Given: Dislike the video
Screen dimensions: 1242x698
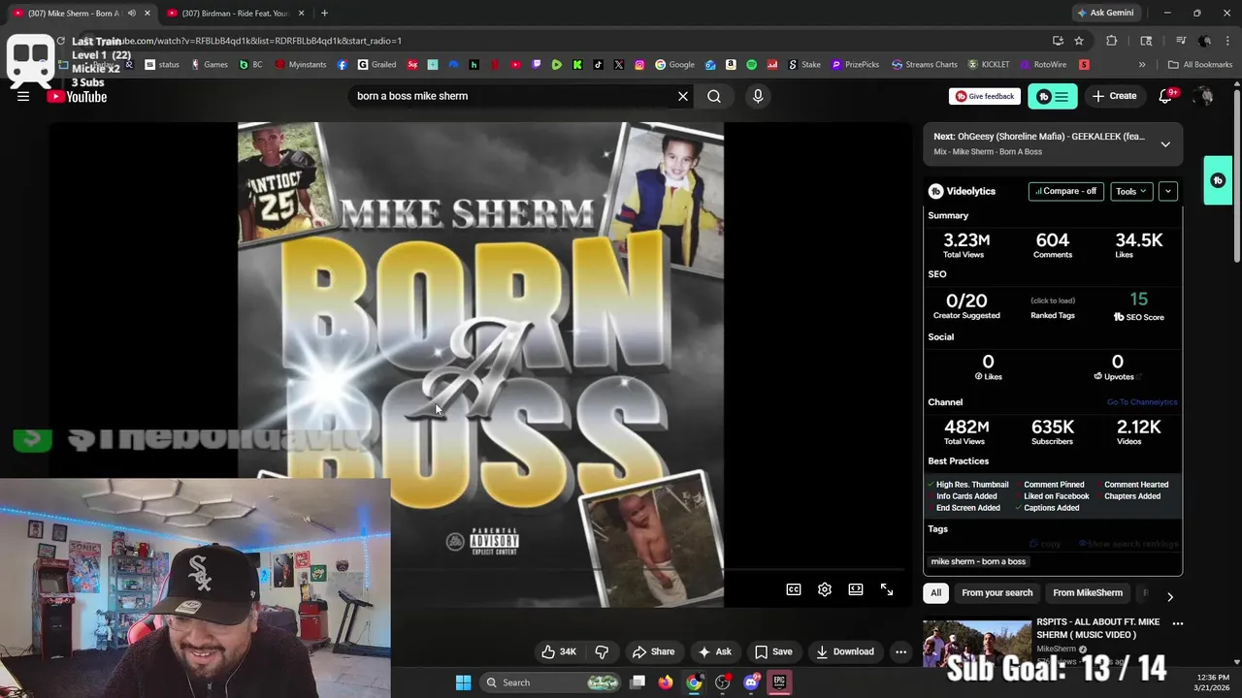Looking at the screenshot, I should [602, 651].
